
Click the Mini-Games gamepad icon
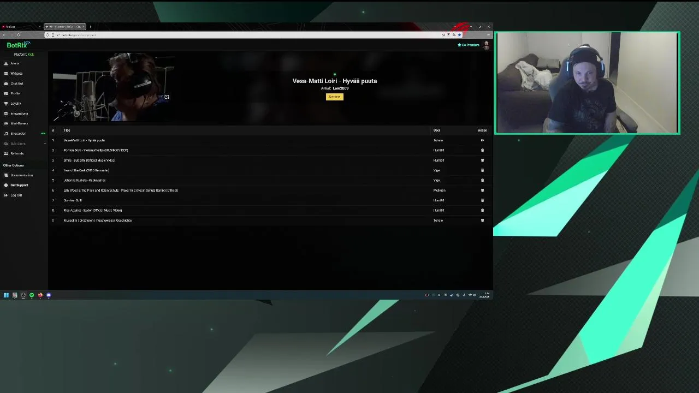click(x=6, y=123)
